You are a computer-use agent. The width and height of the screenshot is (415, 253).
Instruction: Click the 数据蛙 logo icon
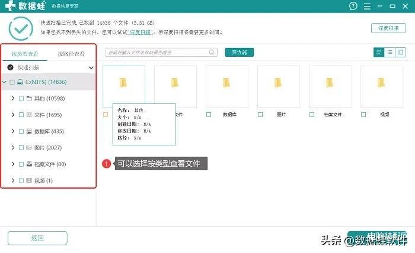tap(10, 5)
